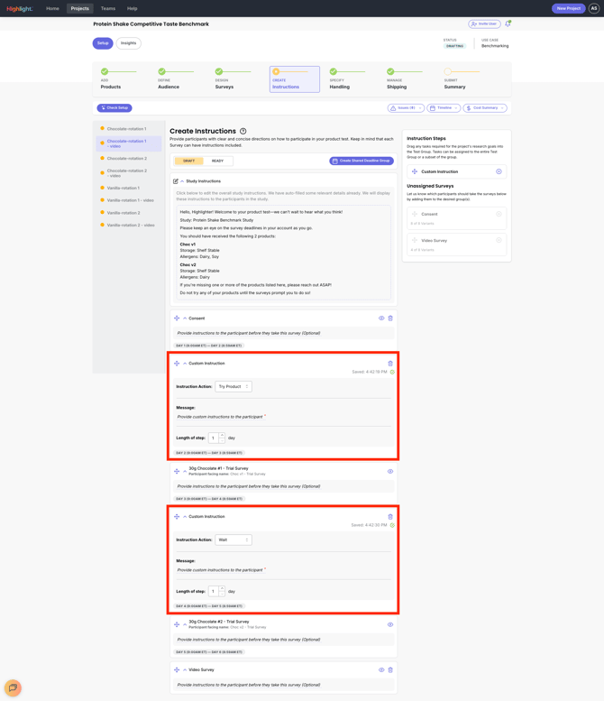The image size is (604, 701).
Task: Increase length of step for Try Product
Action: (222, 435)
